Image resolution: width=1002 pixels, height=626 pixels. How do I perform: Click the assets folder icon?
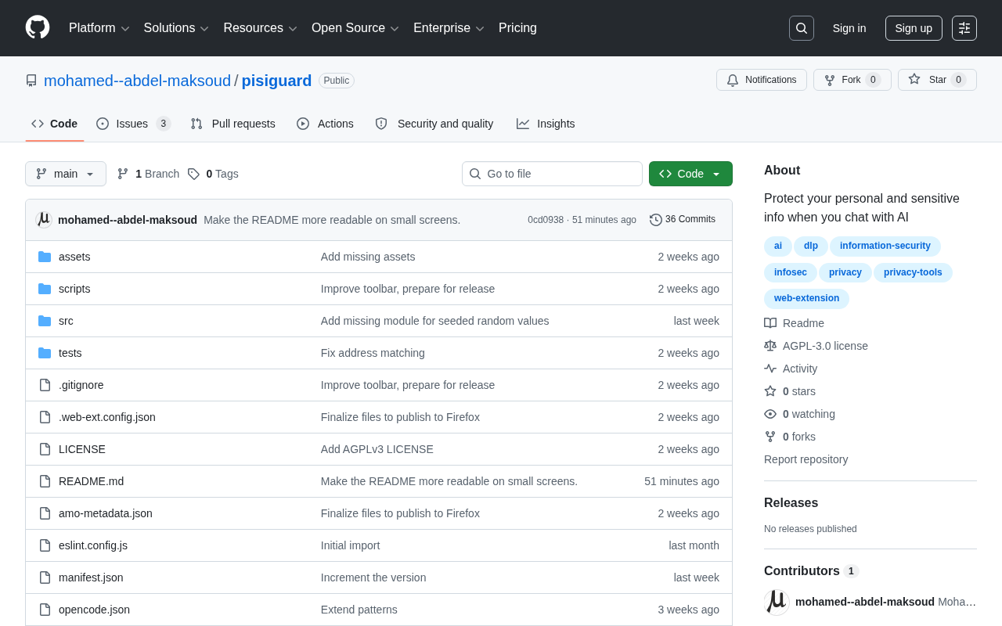[45, 257]
